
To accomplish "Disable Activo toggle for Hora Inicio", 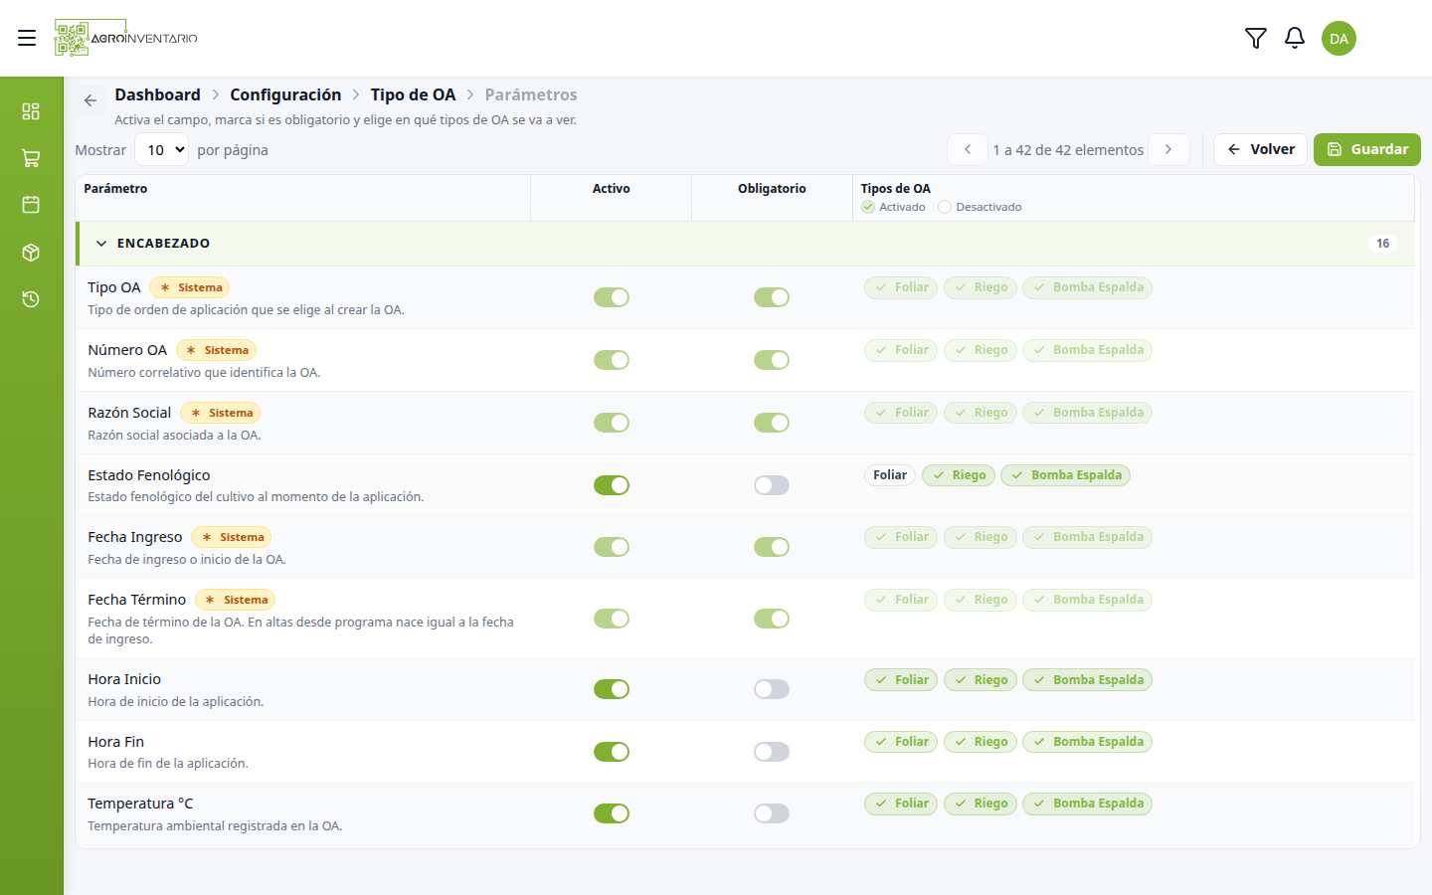I will 612,689.
